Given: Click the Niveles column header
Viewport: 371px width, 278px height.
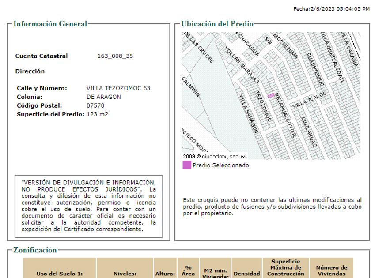Looking at the screenshot, I should [125, 273].
